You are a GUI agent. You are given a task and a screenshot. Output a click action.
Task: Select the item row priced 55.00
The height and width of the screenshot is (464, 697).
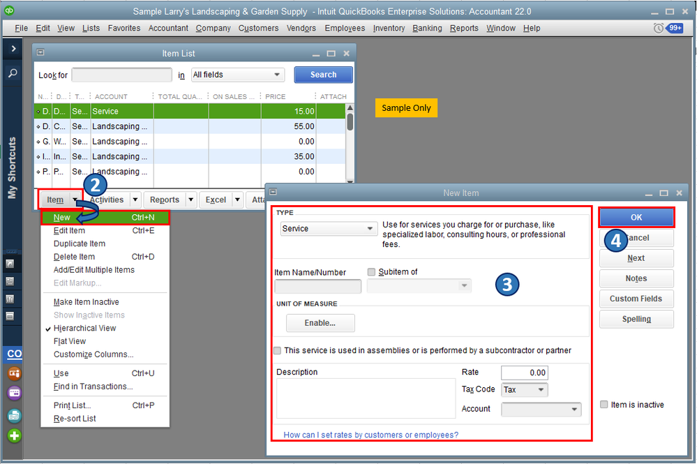click(190, 126)
